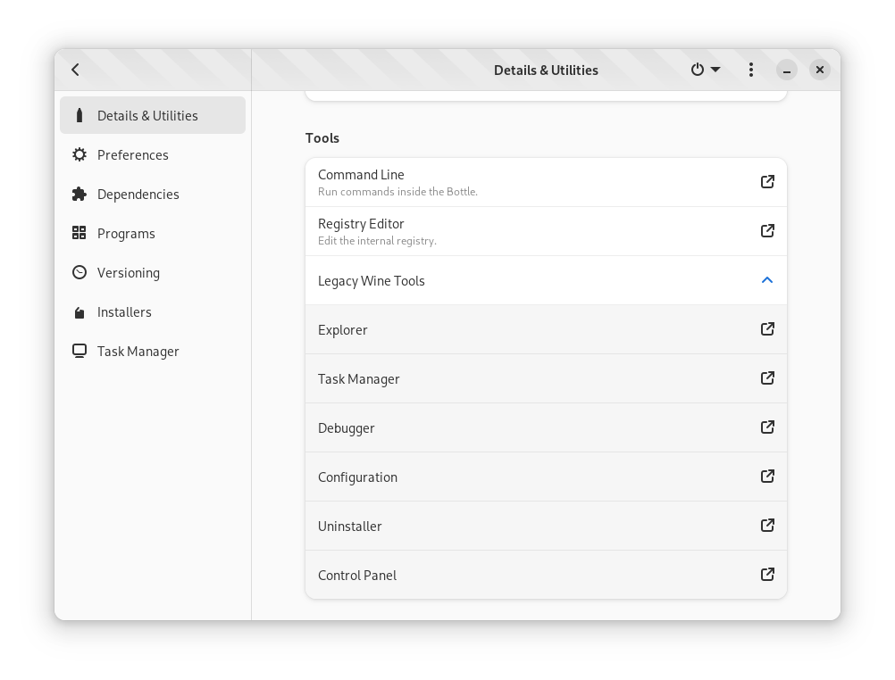Click the Legacy Wine Tools row label

click(372, 281)
